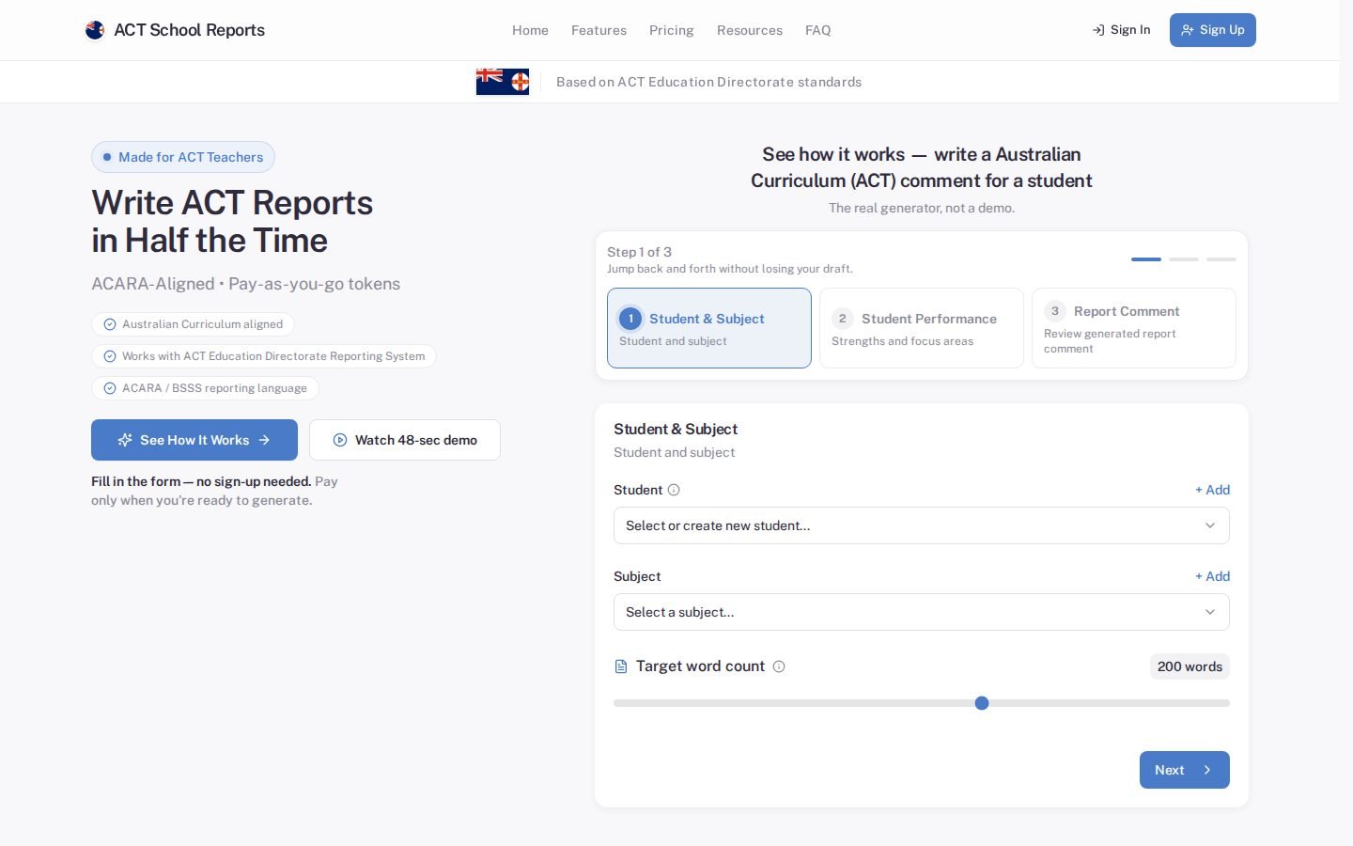
Task: Click the See How It Works button
Action: (x=194, y=440)
